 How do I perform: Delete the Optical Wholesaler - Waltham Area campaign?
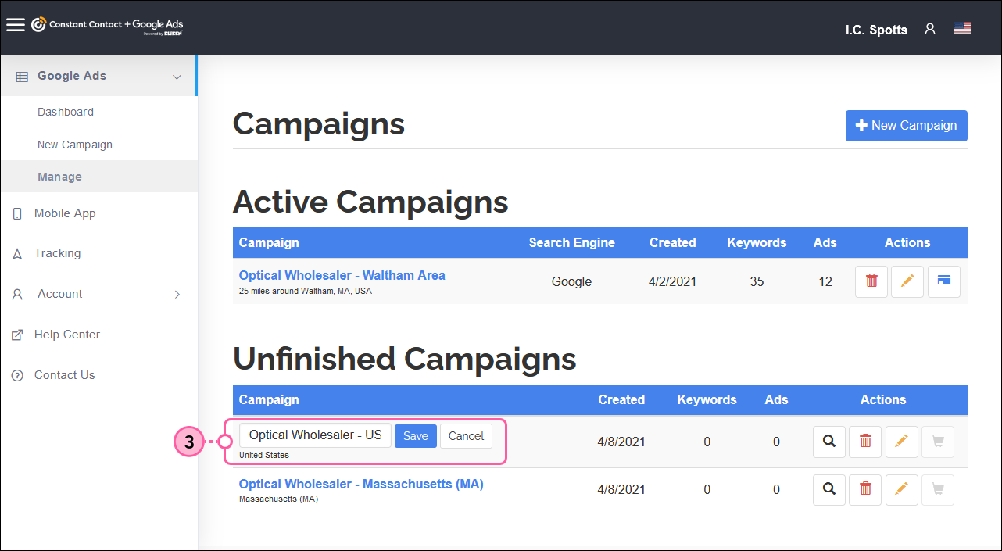[871, 281]
